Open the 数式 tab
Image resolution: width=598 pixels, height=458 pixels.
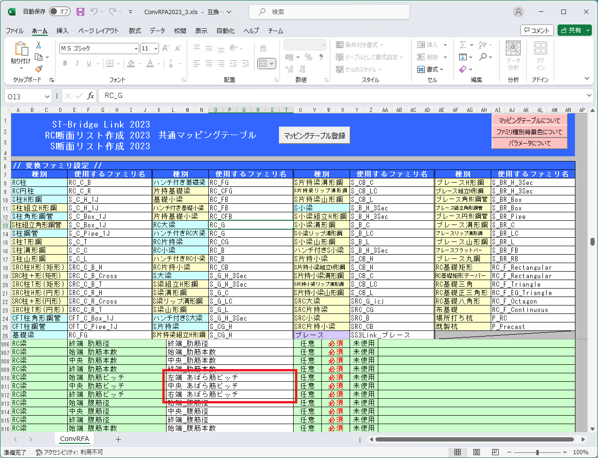click(135, 31)
